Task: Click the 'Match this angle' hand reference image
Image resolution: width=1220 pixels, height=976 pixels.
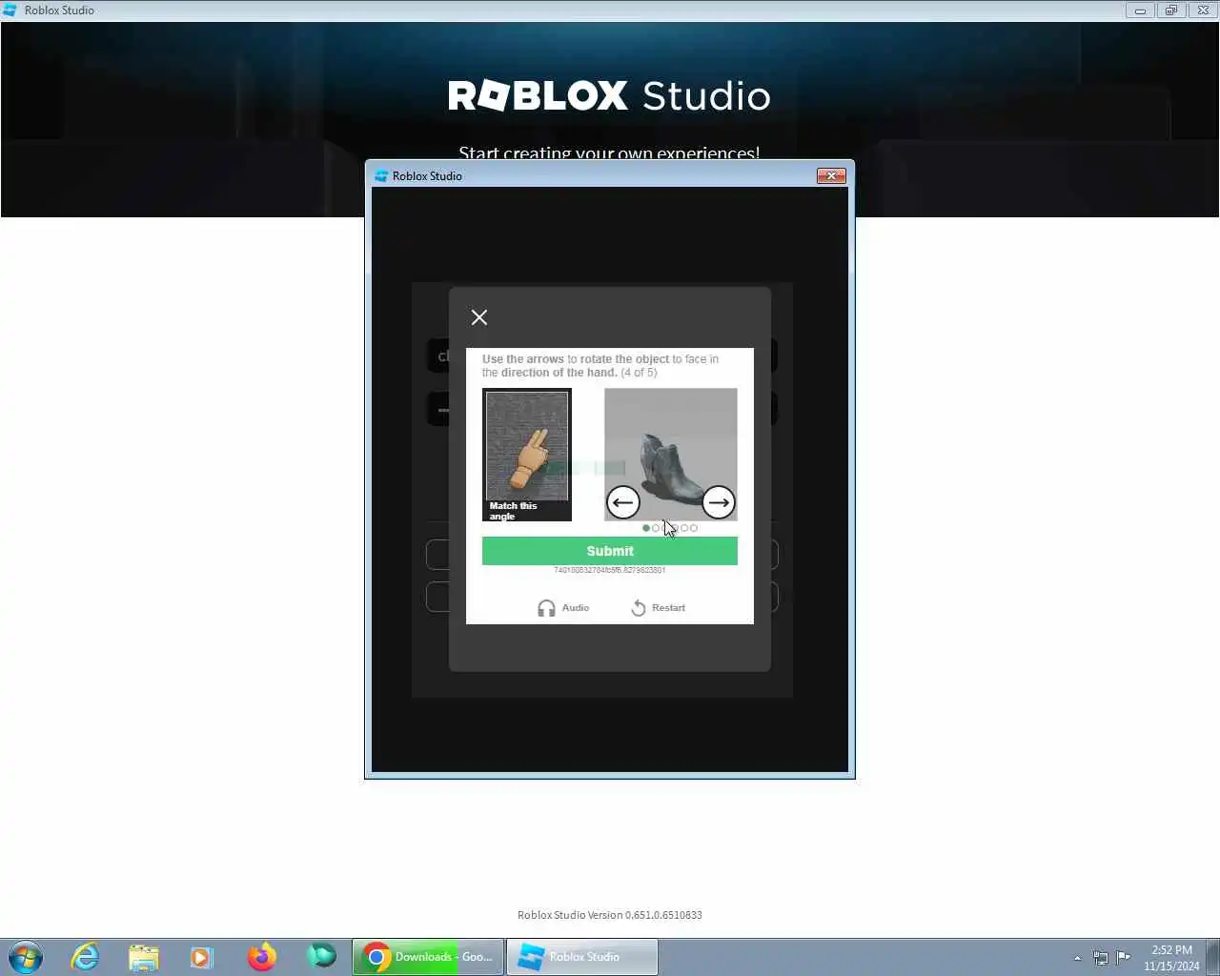Action: (x=527, y=455)
